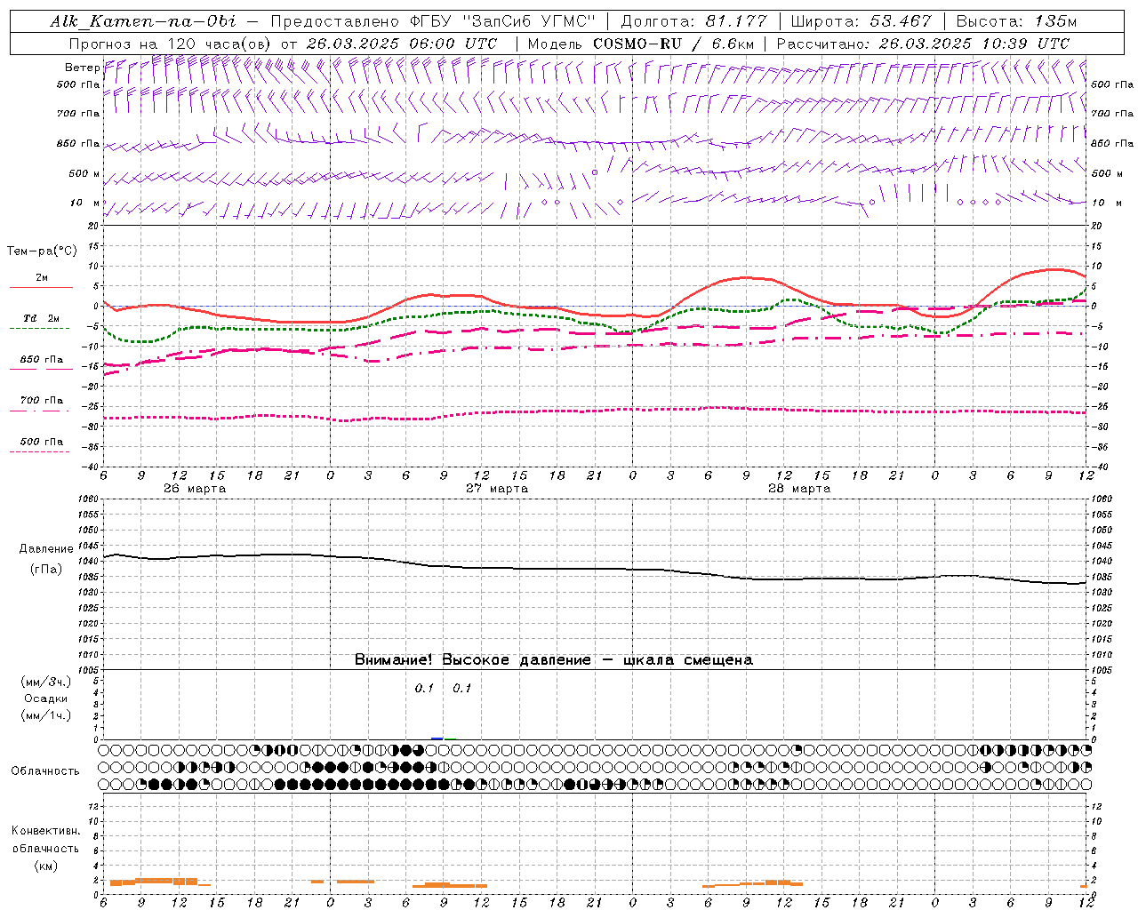Click the 2м temperature legend entry
The width and height of the screenshot is (1138, 910).
(x=42, y=278)
